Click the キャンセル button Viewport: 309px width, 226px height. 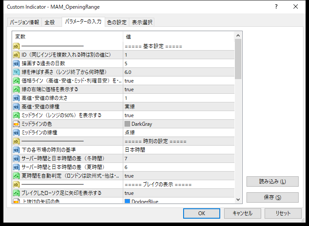[242, 213]
